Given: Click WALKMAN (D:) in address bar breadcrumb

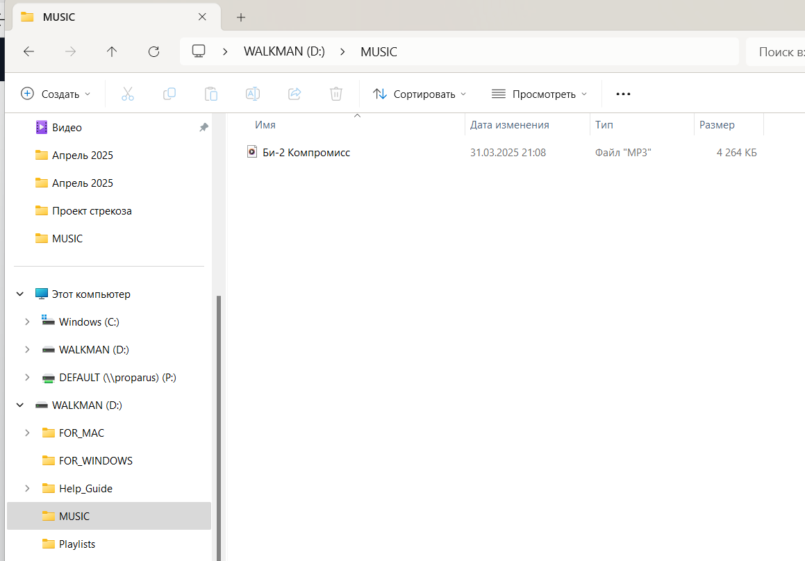Looking at the screenshot, I should (284, 52).
